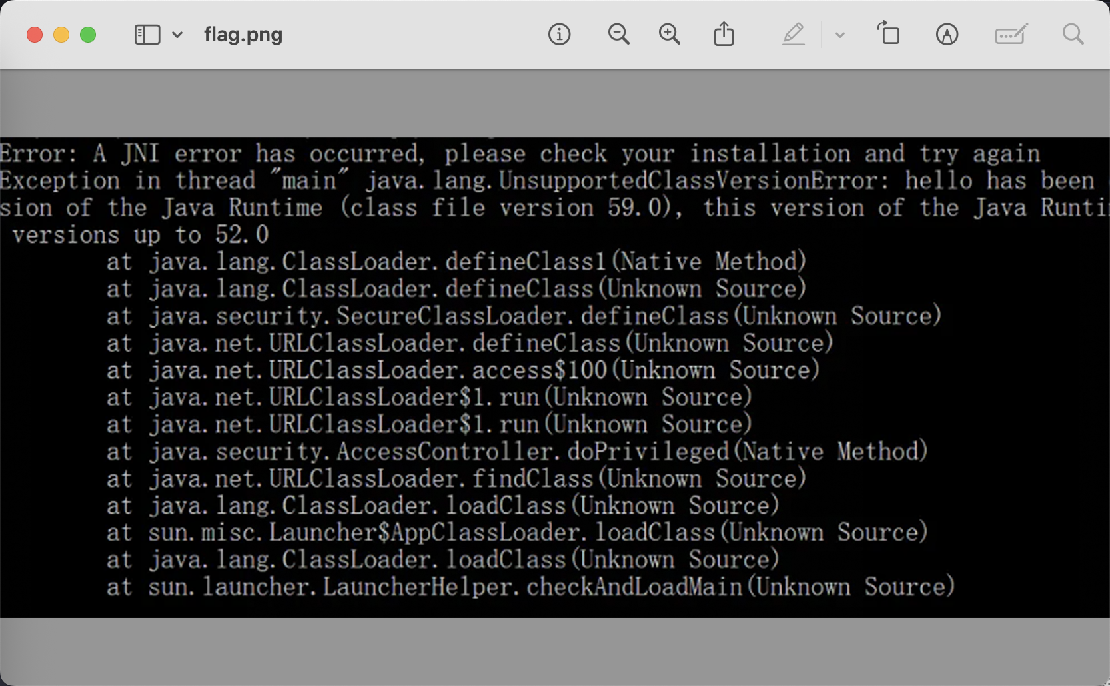
Task: Zoom in on the image
Action: (x=669, y=35)
